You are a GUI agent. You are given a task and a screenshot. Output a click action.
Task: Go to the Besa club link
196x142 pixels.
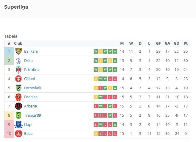pos(28,134)
